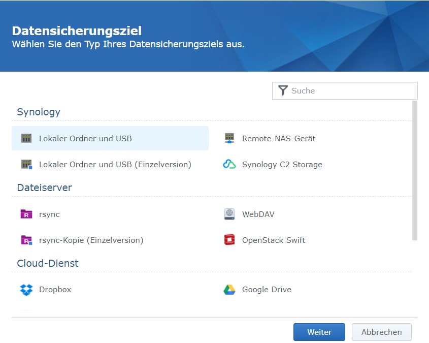Choose "Lokaler Ordner und USB (Einzelversion)" label
This screenshot has width=429, height=343.
pyautogui.click(x=115, y=165)
